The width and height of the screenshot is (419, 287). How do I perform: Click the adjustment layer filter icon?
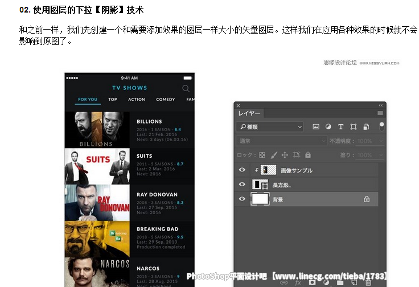328,126
